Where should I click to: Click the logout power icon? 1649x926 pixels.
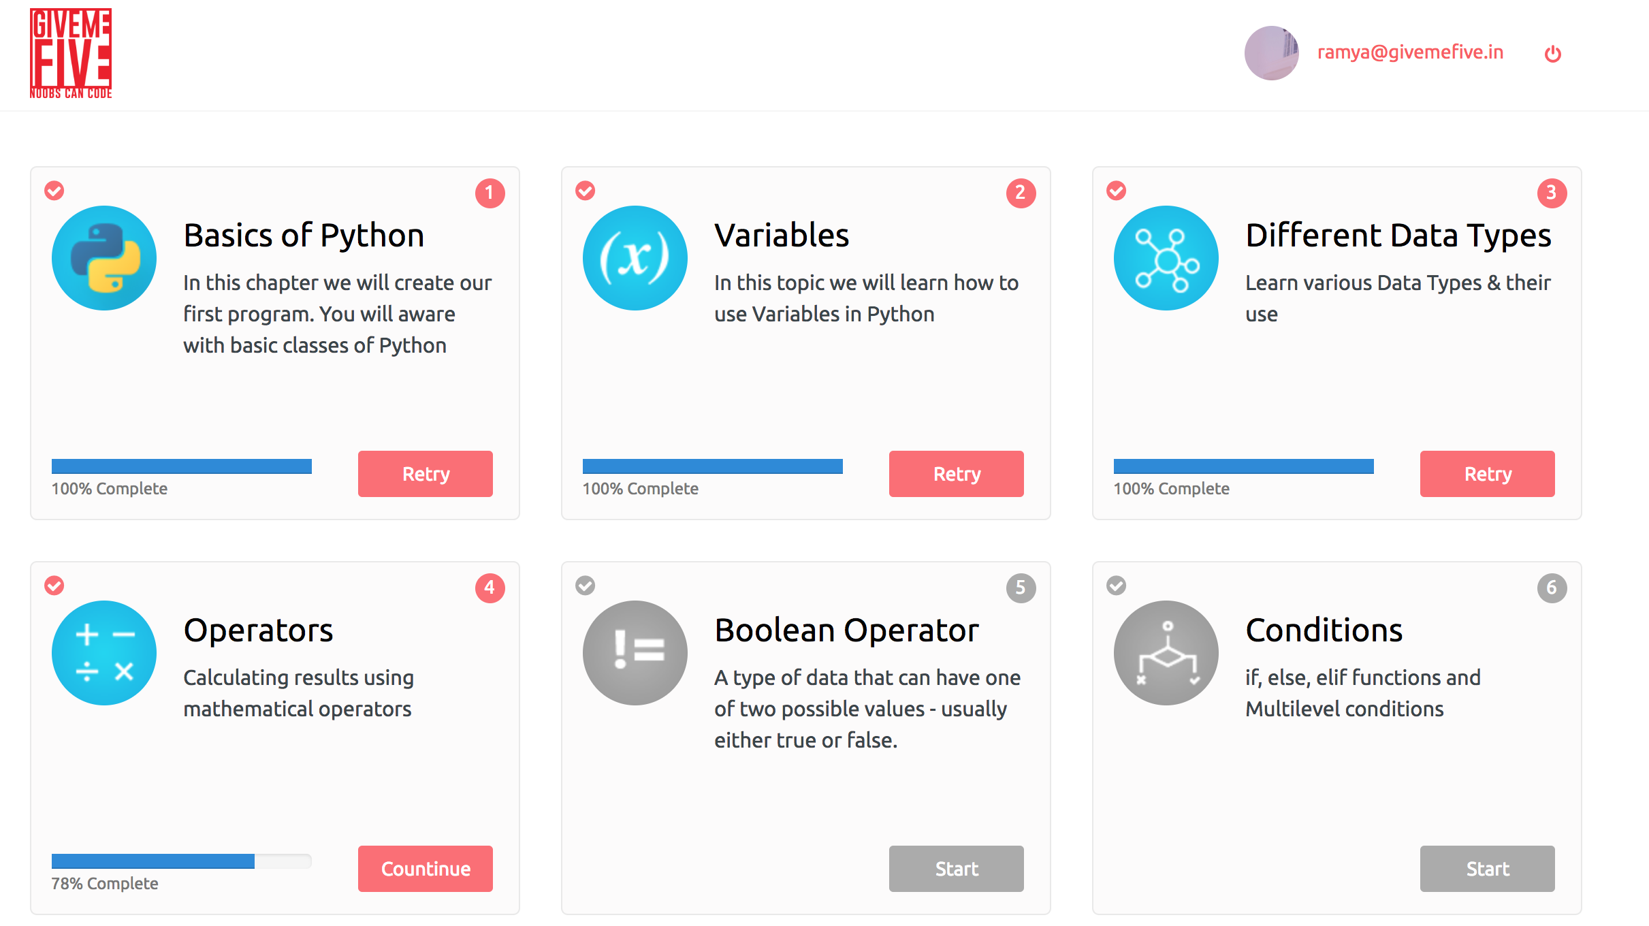pos(1553,52)
